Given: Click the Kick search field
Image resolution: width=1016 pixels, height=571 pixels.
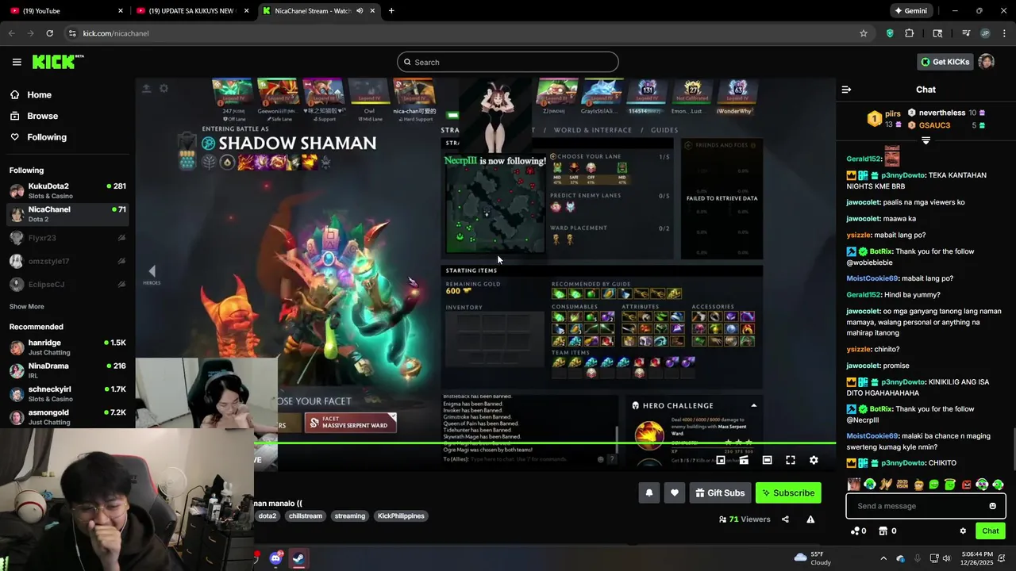Looking at the screenshot, I should [508, 62].
